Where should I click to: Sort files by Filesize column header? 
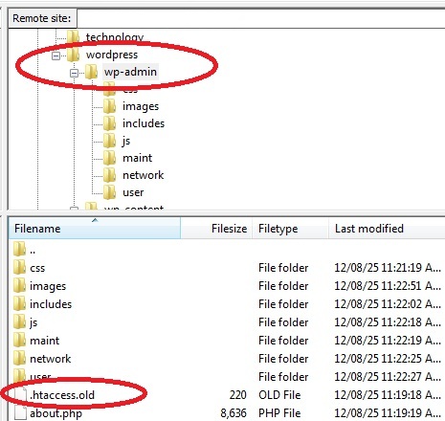click(216, 229)
